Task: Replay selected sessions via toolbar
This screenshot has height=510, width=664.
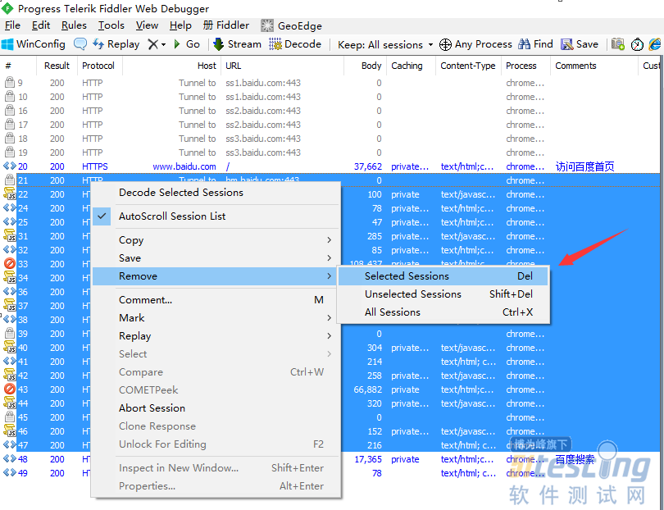Action: pos(116,44)
